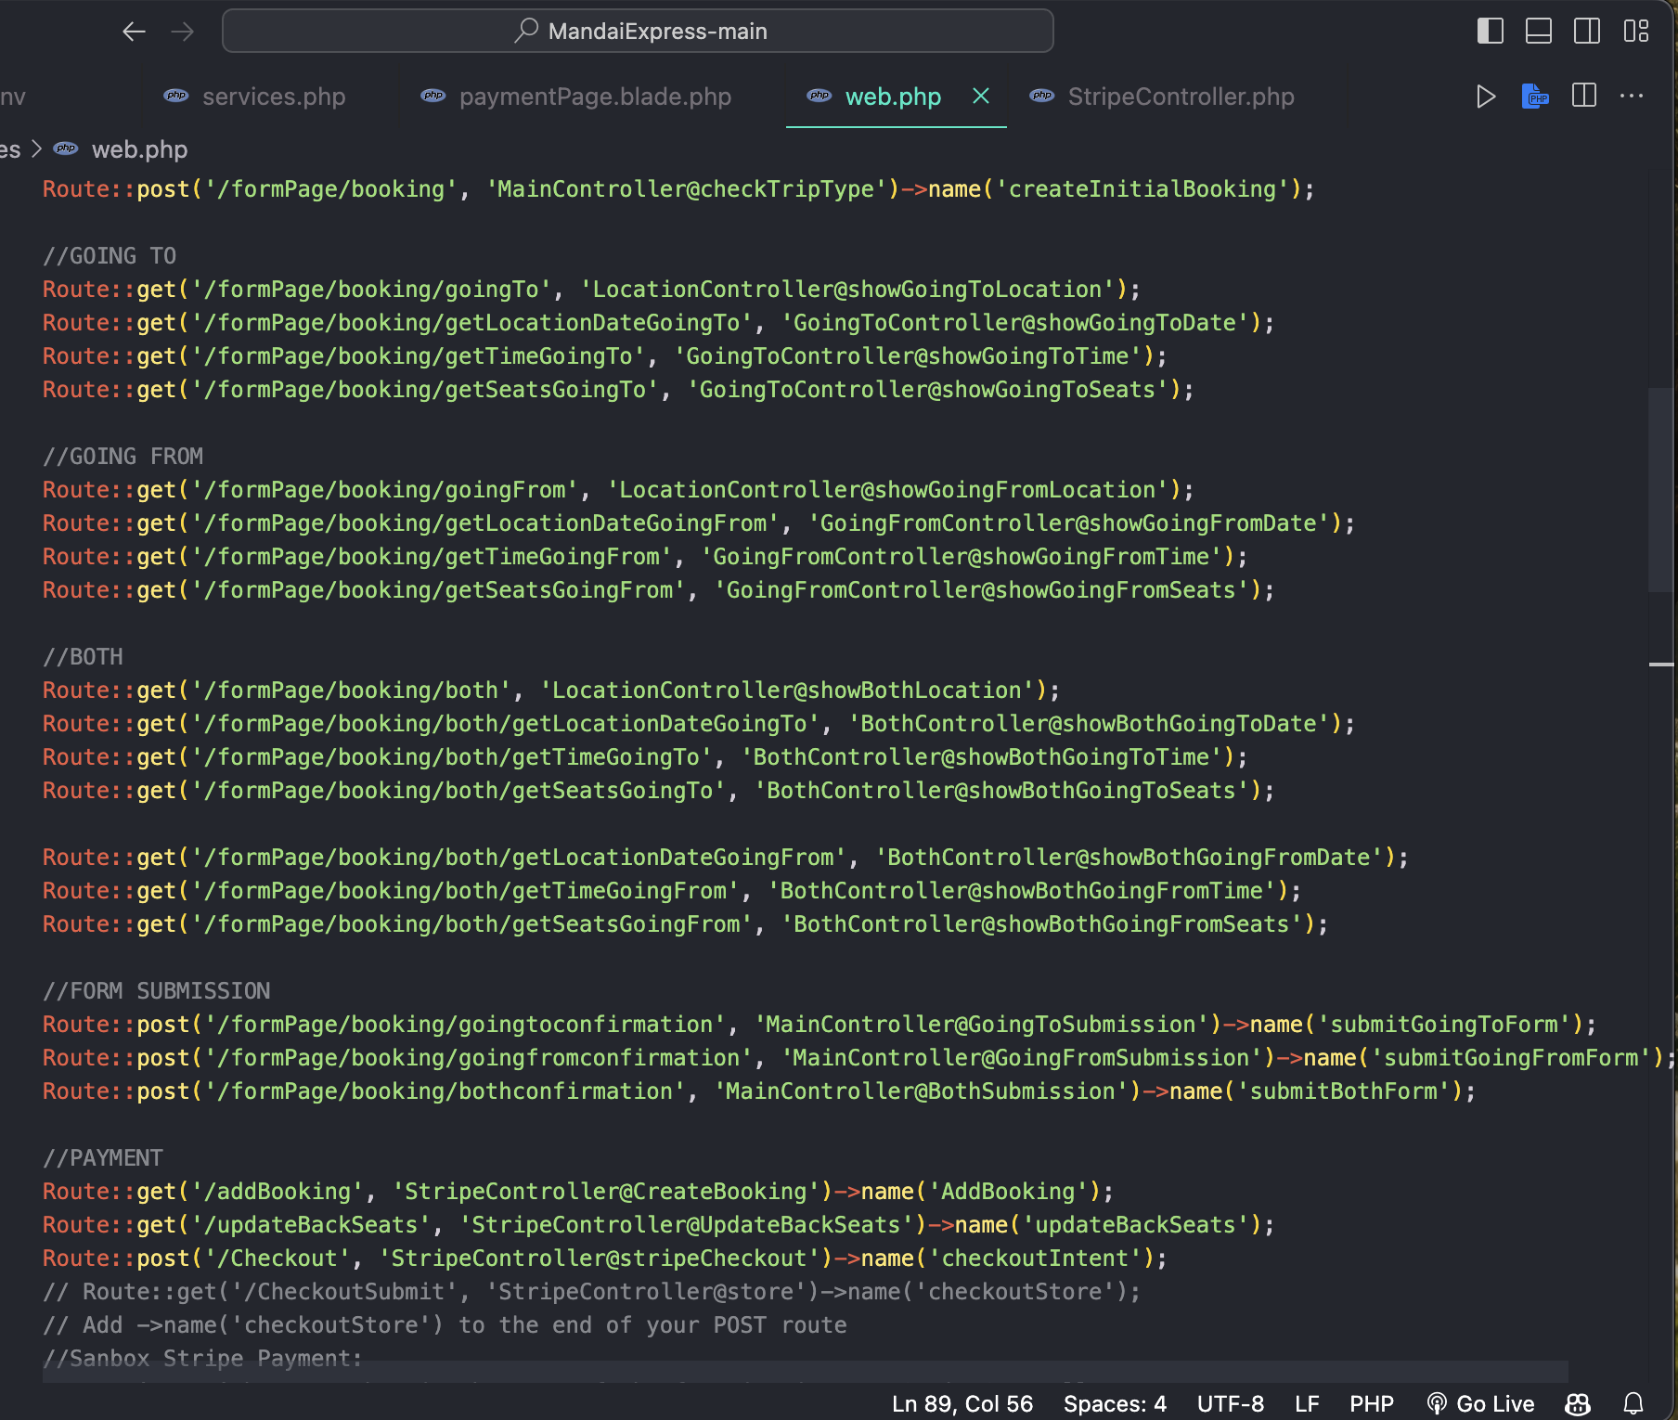Click the //GOING FROM comment line
The height and width of the screenshot is (1420, 1678).
click(x=123, y=457)
